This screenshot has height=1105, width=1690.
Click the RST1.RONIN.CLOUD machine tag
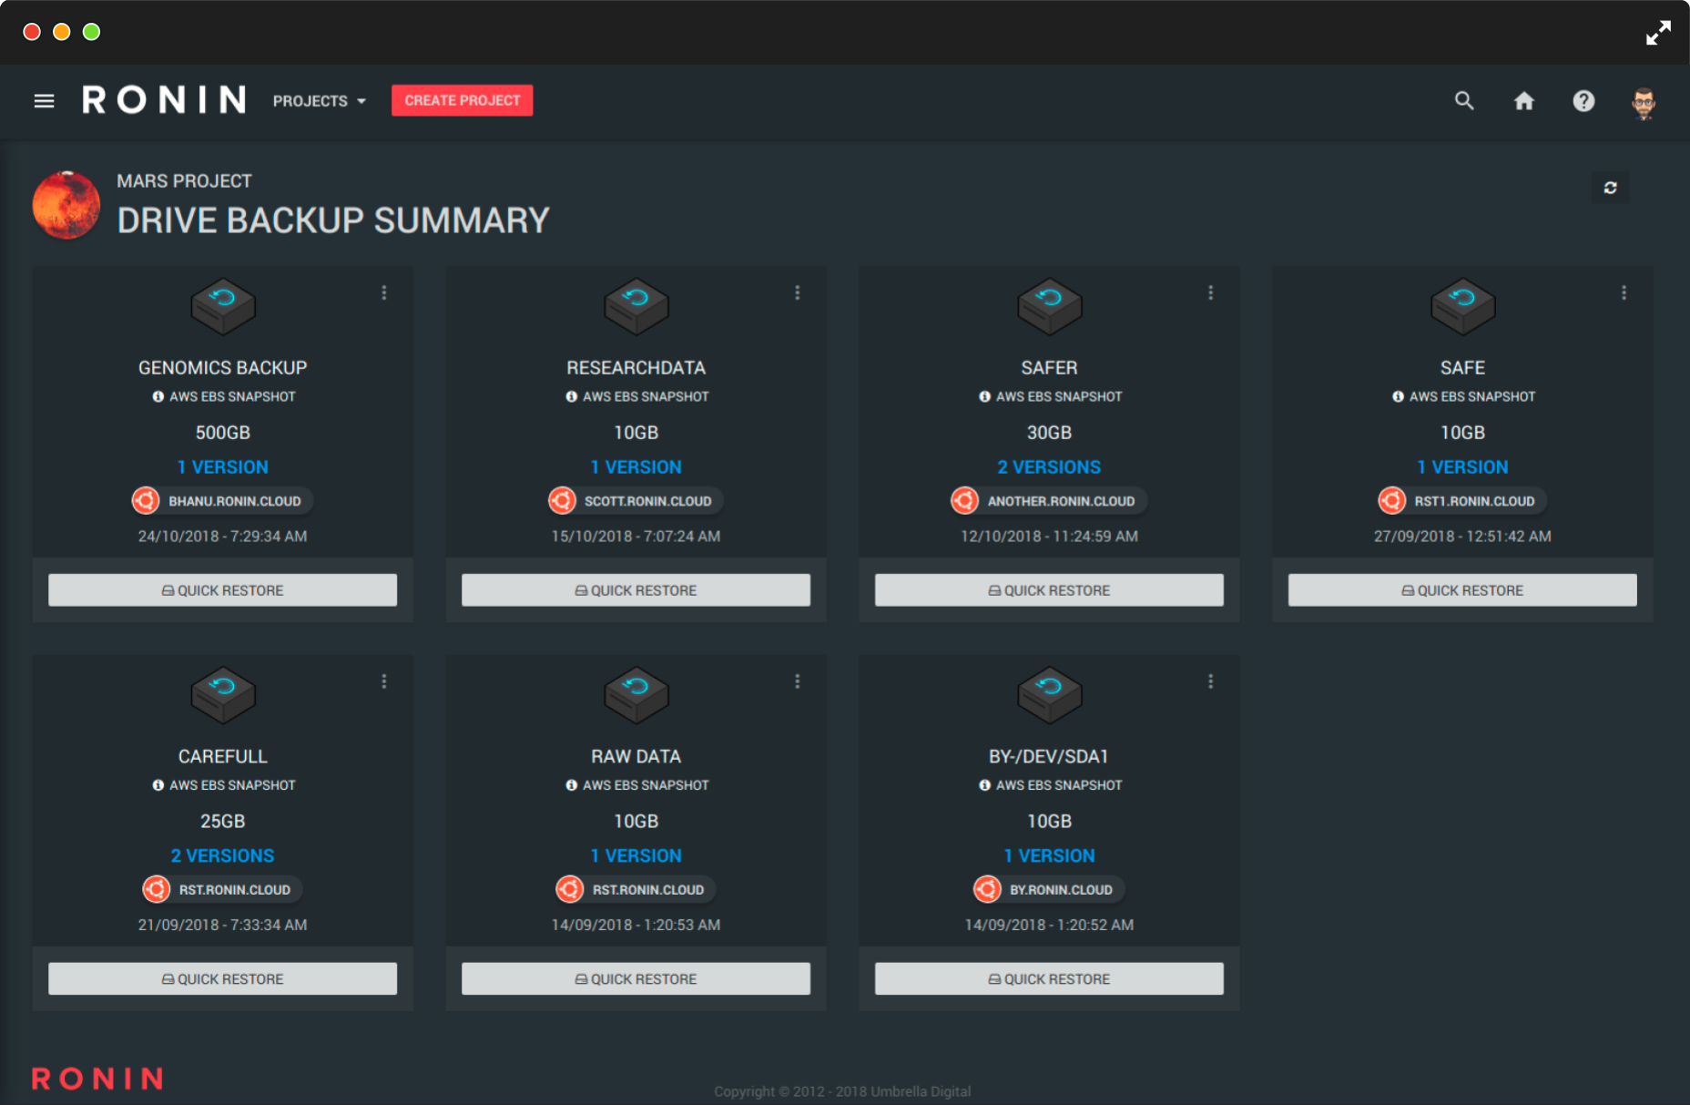(1462, 501)
